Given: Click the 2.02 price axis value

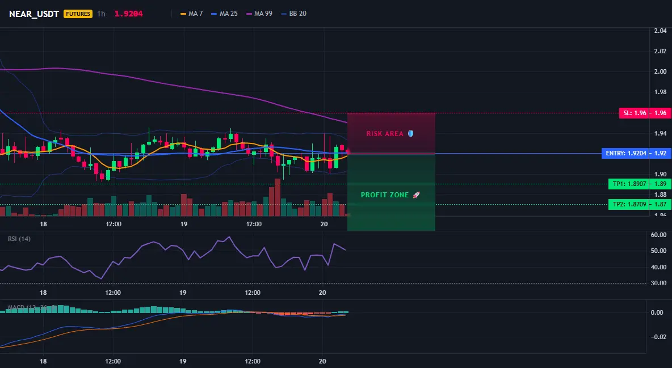Looking at the screenshot, I should (x=661, y=52).
